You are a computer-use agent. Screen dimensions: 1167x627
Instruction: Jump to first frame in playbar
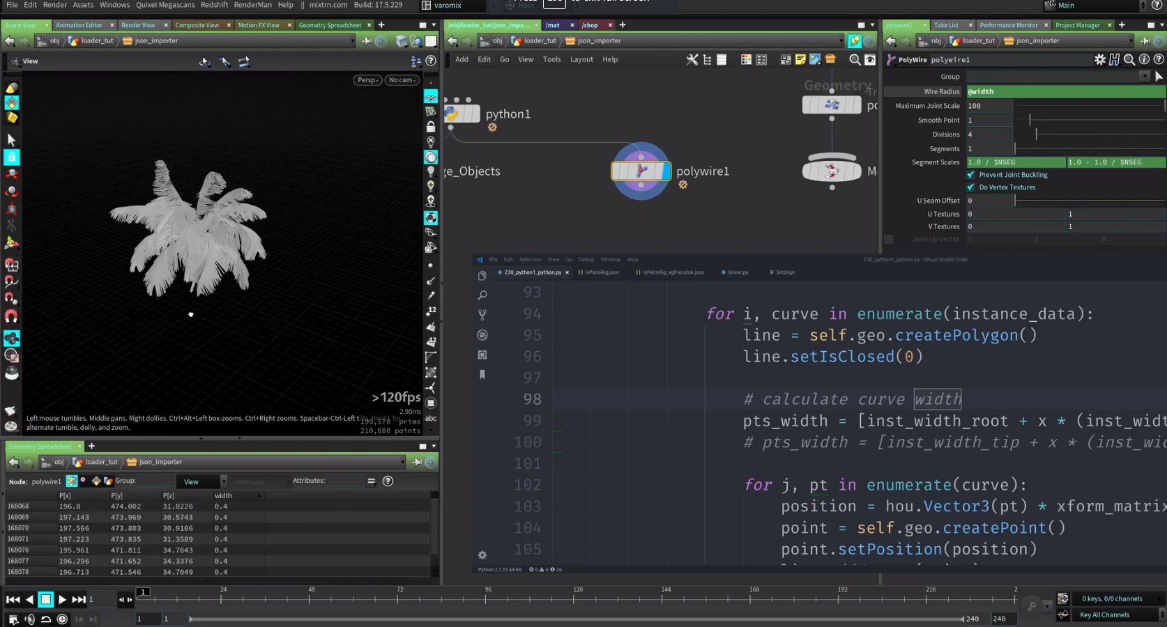click(13, 599)
